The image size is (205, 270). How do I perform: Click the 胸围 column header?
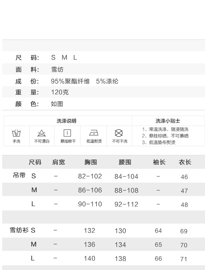91,162
